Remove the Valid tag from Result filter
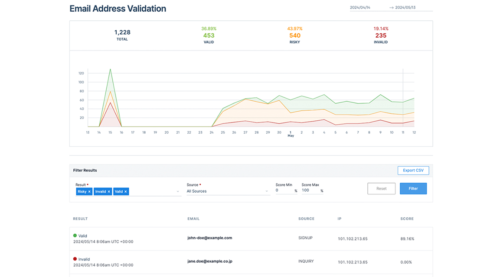 click(x=126, y=192)
